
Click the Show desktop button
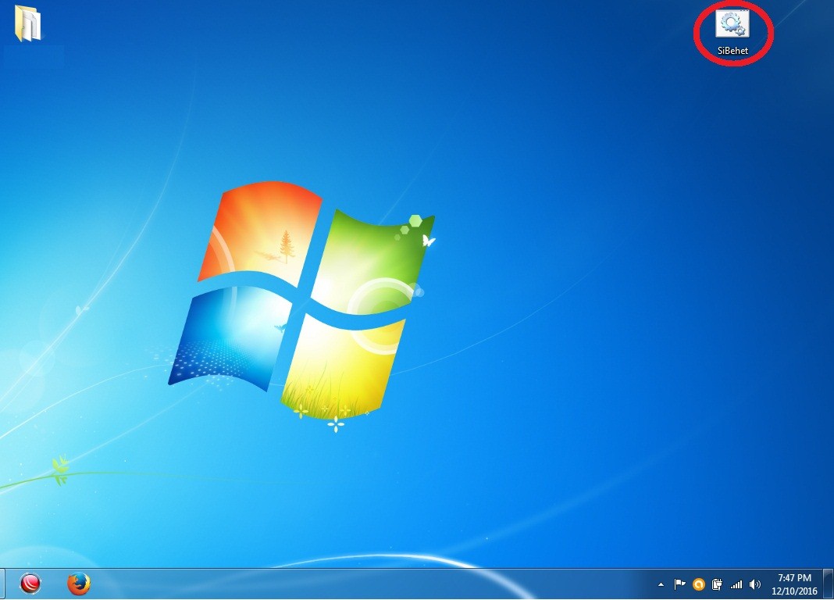829,584
